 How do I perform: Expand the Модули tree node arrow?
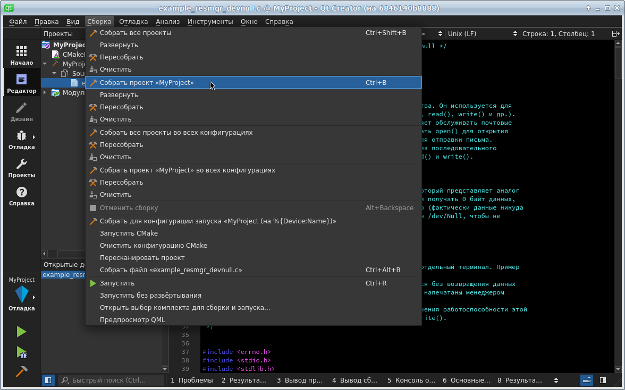click(45, 93)
